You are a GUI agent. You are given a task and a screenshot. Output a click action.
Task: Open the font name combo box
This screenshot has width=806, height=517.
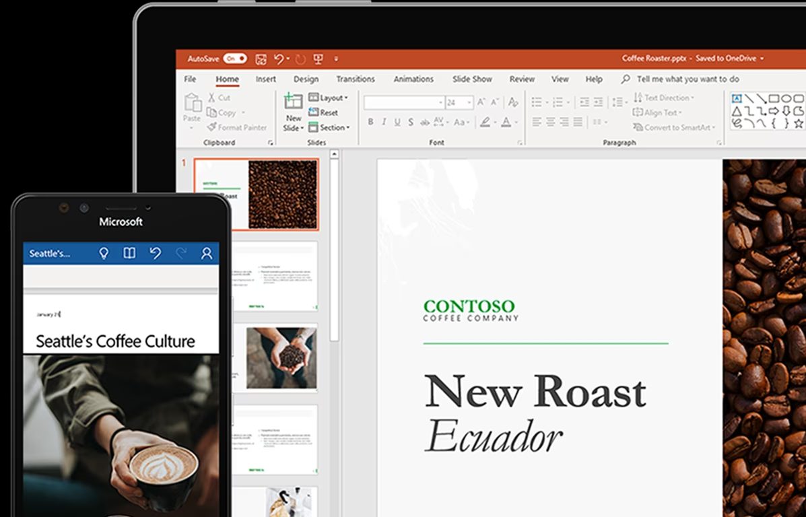coord(404,103)
